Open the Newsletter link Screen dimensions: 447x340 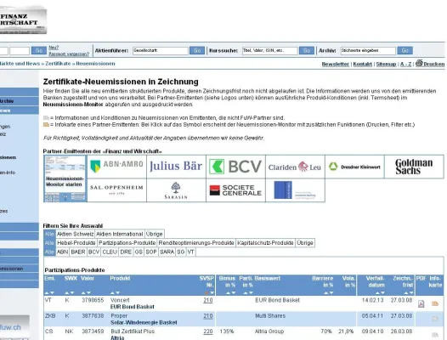click(x=335, y=64)
